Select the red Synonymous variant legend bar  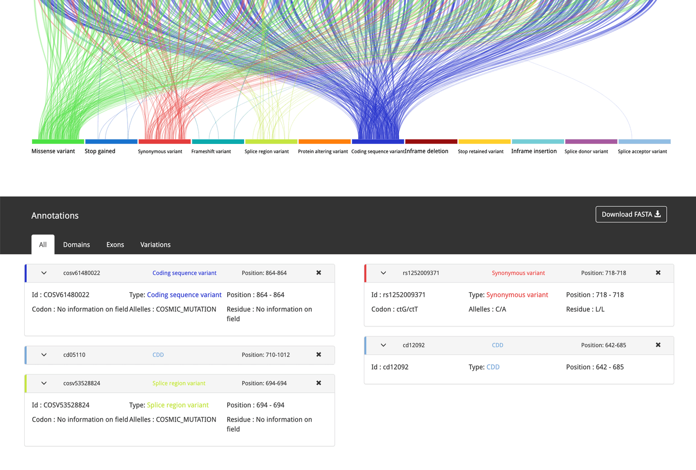[x=165, y=142]
